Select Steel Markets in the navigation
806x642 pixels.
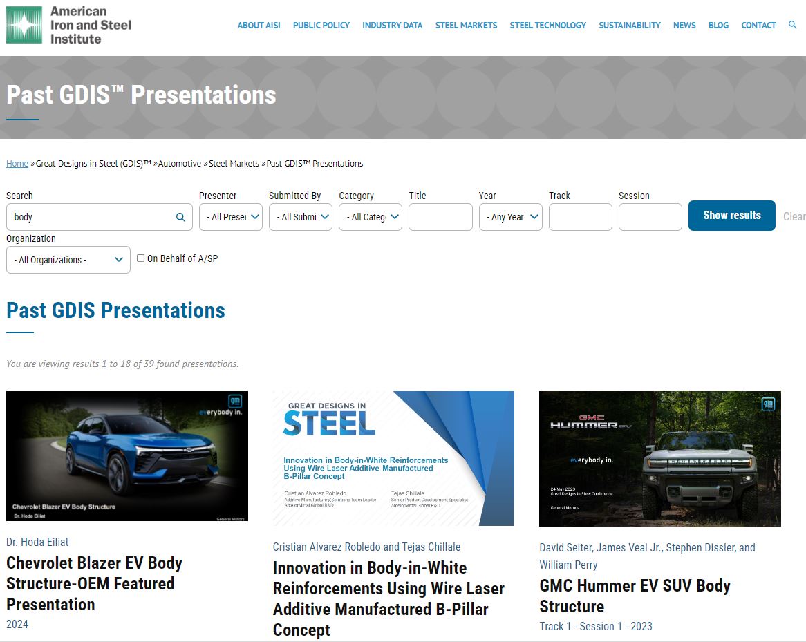pos(466,25)
